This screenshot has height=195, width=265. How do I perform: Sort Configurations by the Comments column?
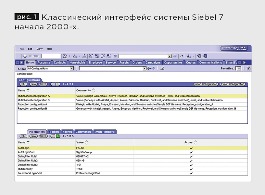(x=94, y=90)
